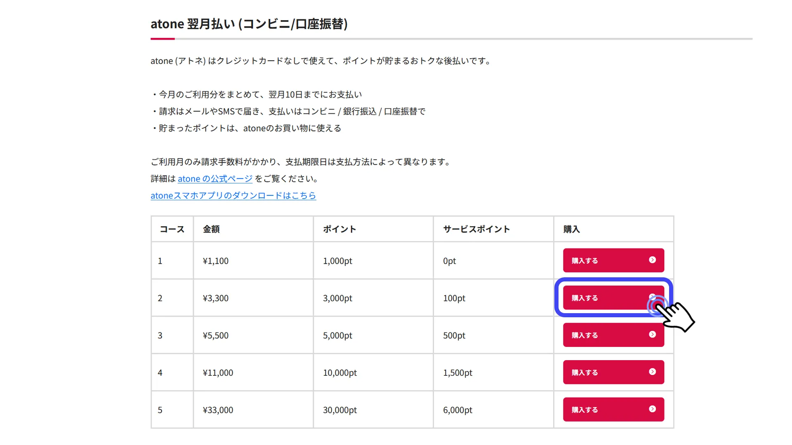This screenshot has height=445, width=792.
Task: Open the atone の公式ページ link
Action: pos(215,179)
